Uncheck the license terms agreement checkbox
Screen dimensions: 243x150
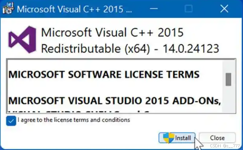(11, 121)
